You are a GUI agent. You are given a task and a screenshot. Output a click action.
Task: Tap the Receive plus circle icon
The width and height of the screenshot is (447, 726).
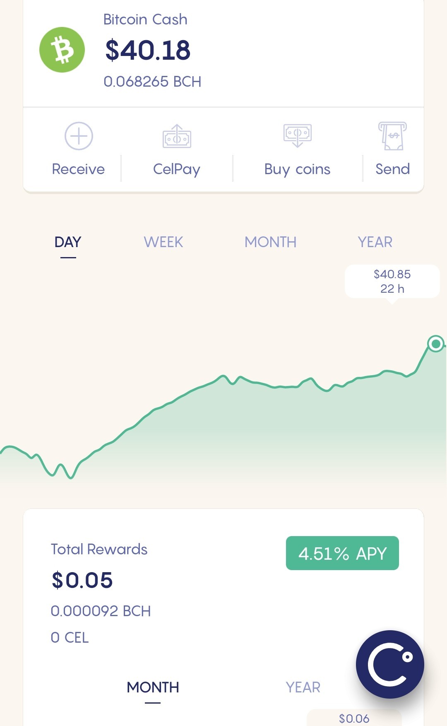(x=79, y=136)
